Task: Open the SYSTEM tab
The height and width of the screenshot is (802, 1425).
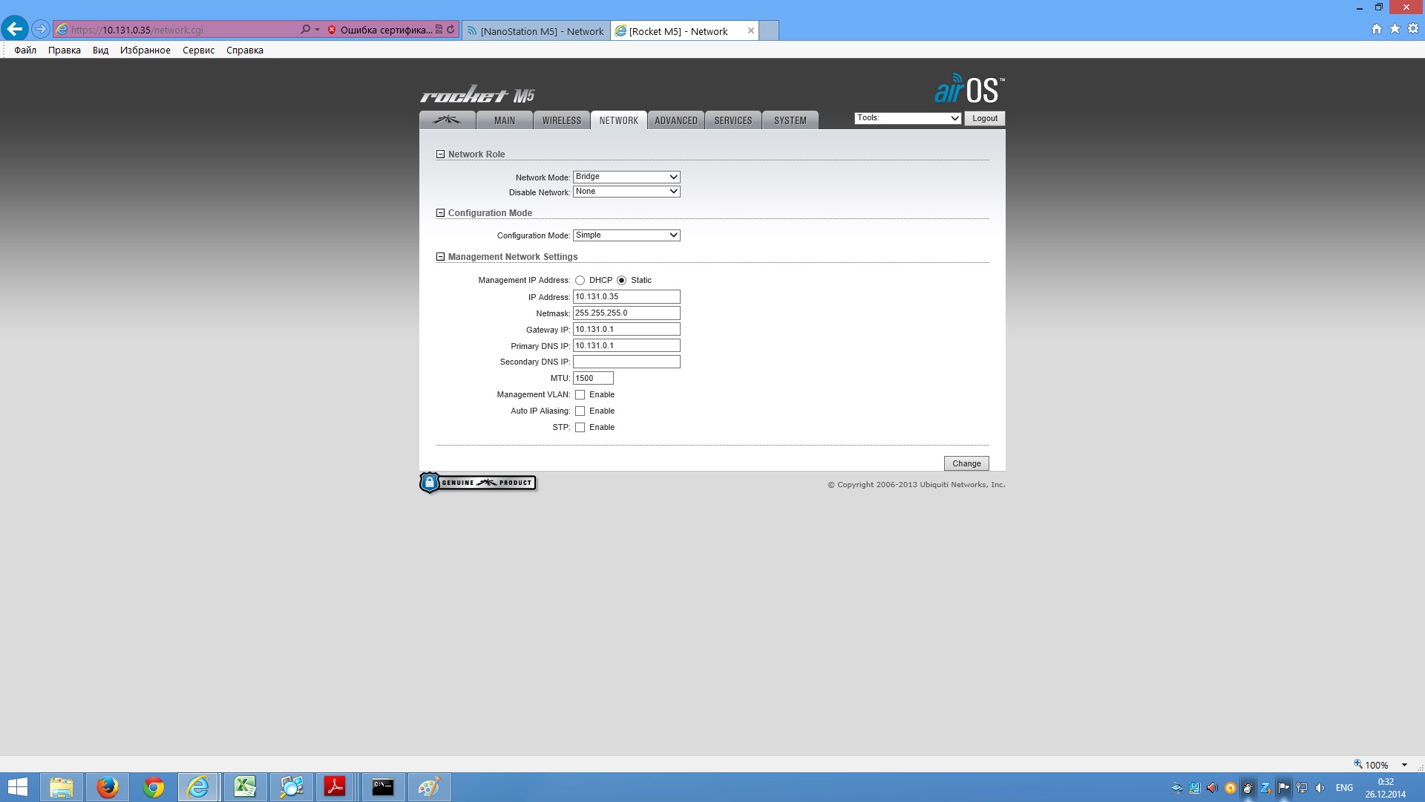Action: click(790, 120)
